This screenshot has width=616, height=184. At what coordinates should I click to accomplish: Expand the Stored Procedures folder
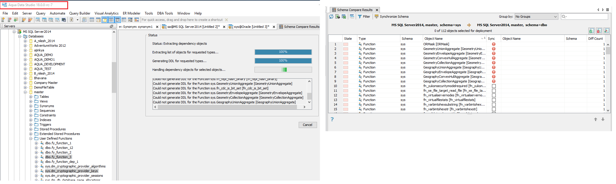(x=31, y=129)
